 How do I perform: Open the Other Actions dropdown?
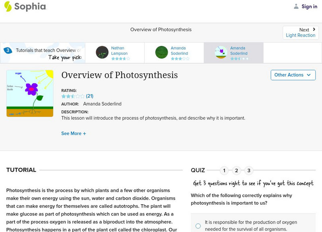point(293,75)
